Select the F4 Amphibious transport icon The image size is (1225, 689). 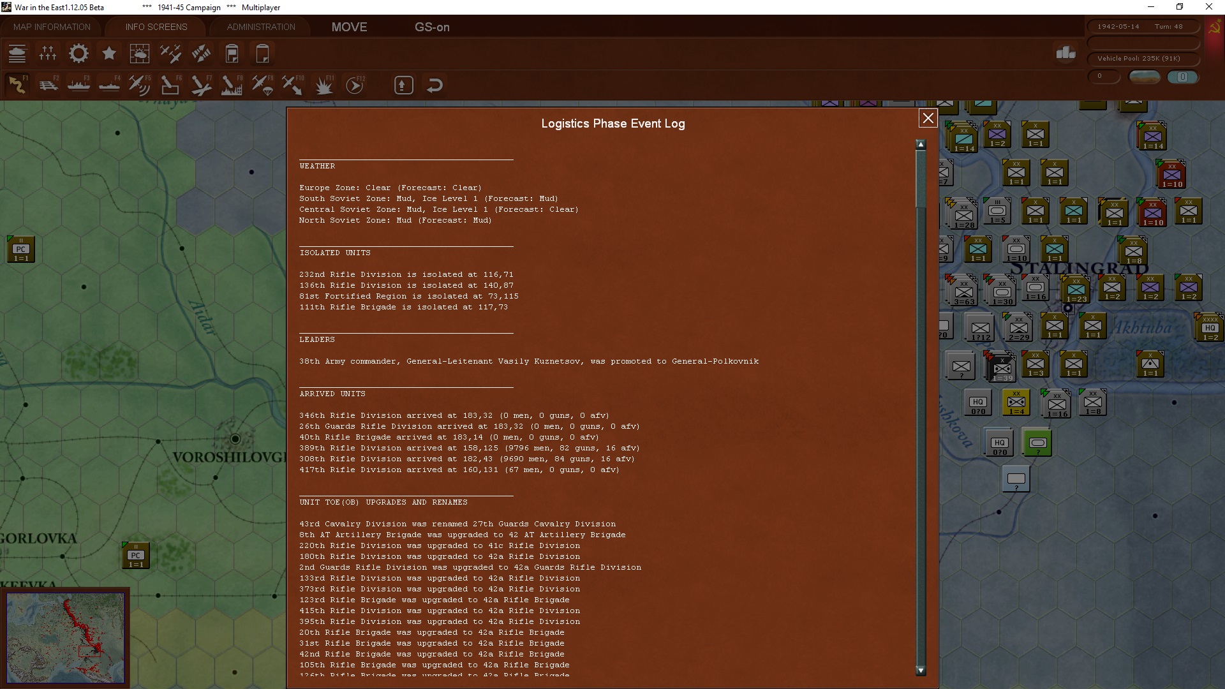click(x=109, y=85)
